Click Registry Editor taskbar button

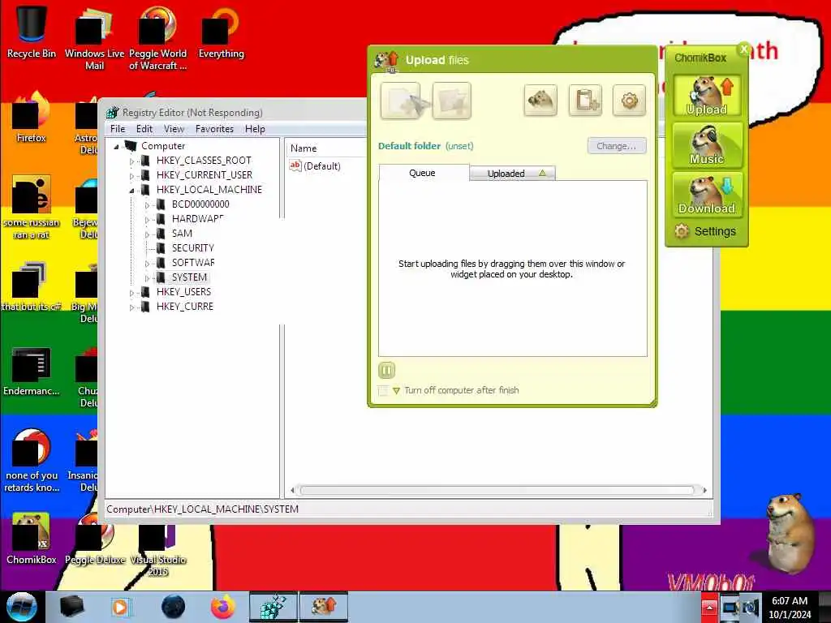click(x=273, y=607)
